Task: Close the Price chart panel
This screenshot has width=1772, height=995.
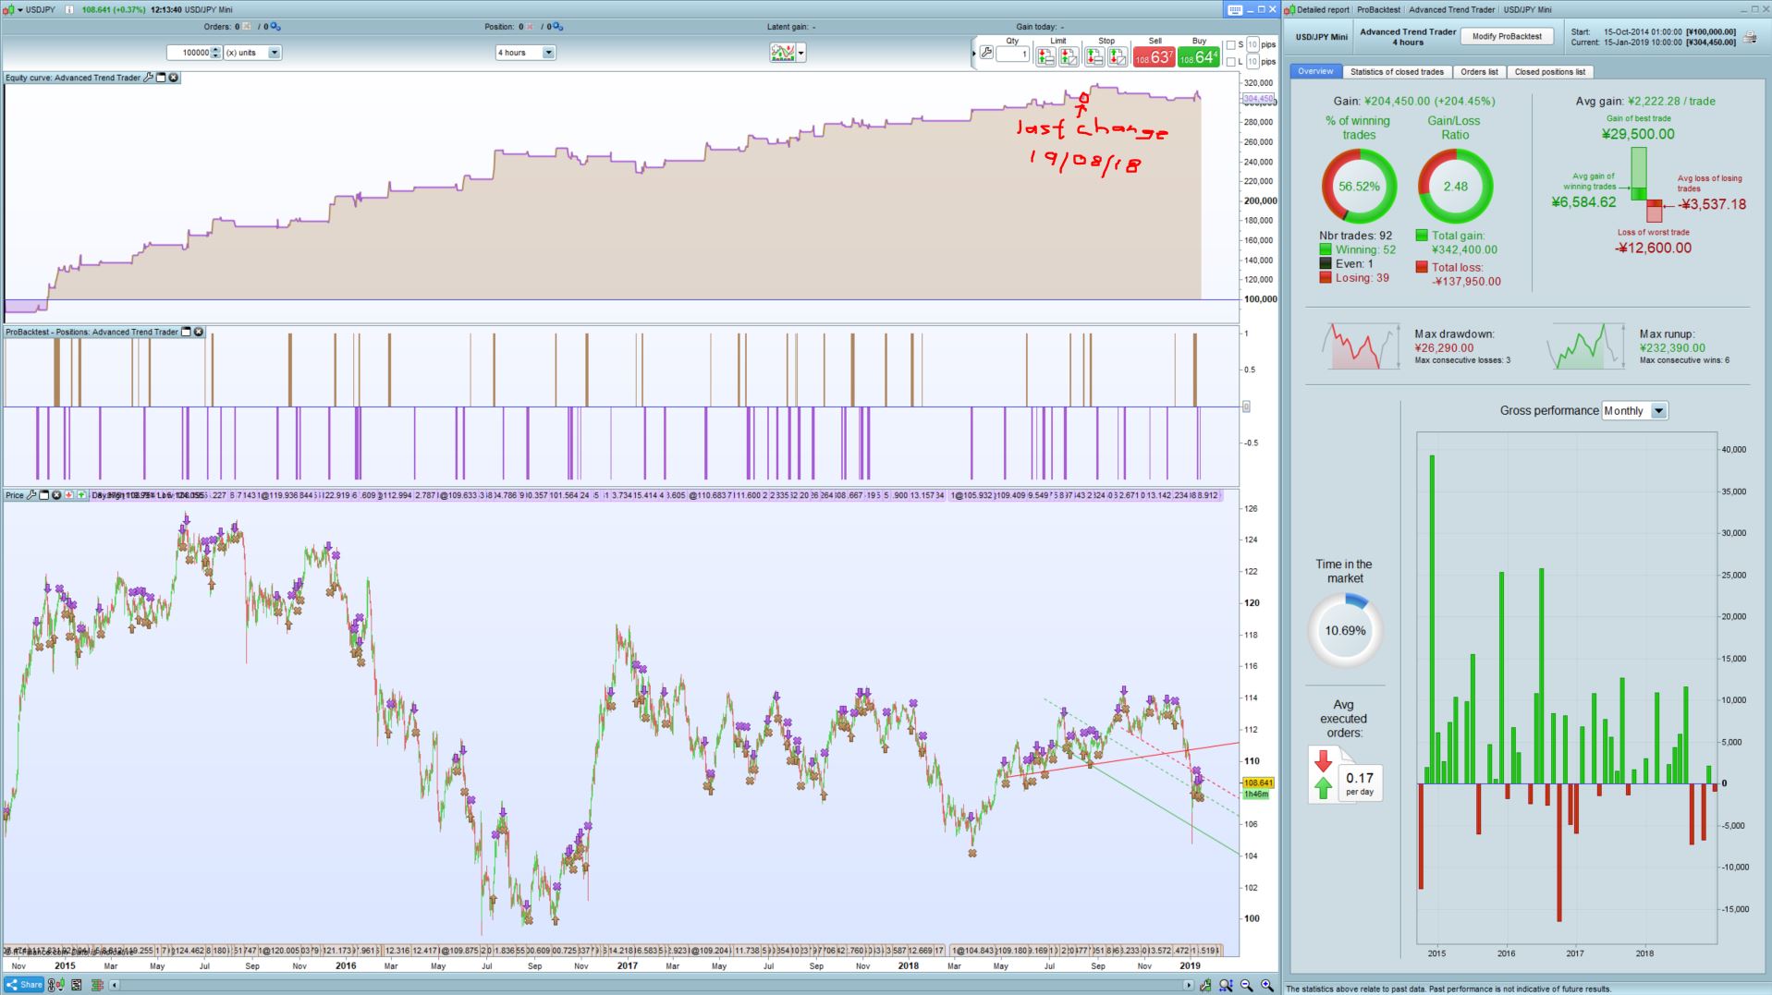Action: pos(56,495)
